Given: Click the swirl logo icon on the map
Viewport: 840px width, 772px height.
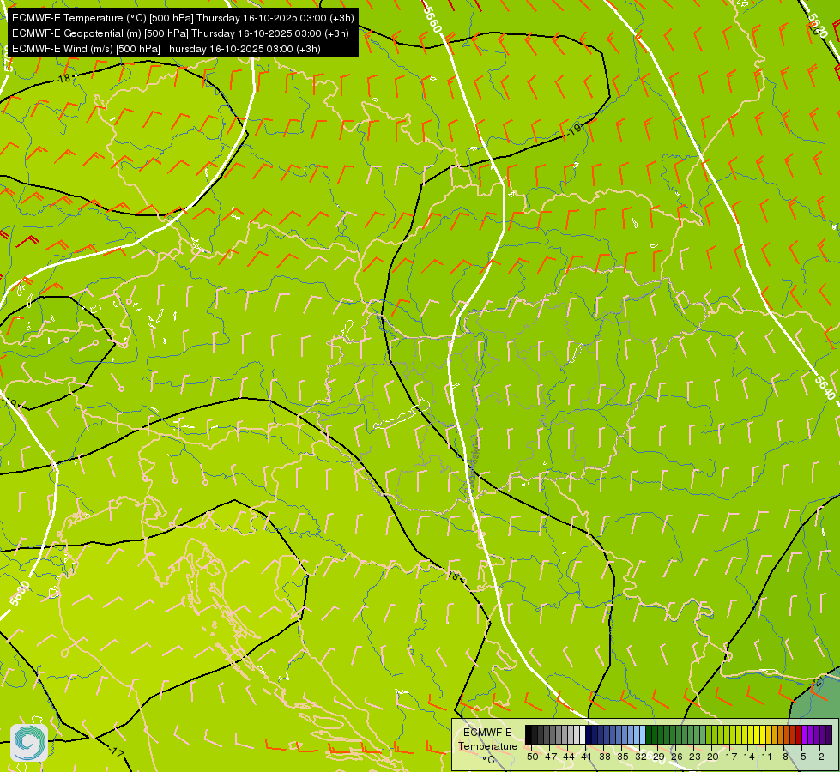Looking at the screenshot, I should click(29, 743).
